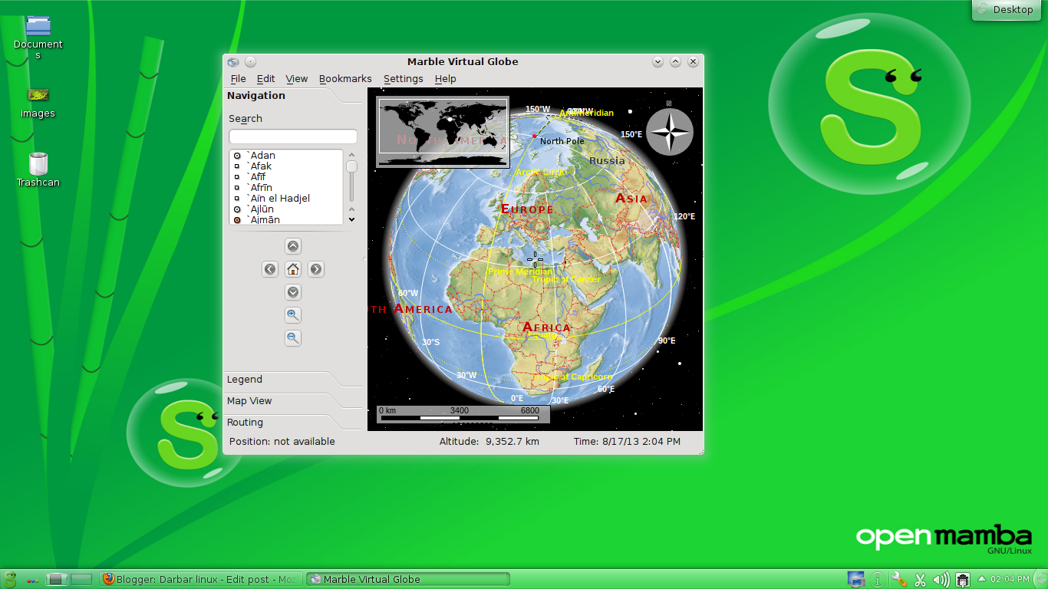
Task: Open the Blogger Darbar linux taskbar entry
Action: (x=199, y=579)
